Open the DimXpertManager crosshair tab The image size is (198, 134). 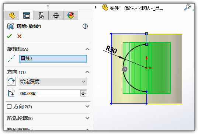(x=56, y=15)
